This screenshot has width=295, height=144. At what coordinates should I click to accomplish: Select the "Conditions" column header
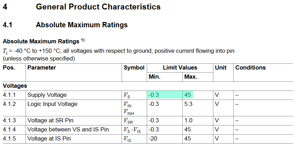click(251, 68)
